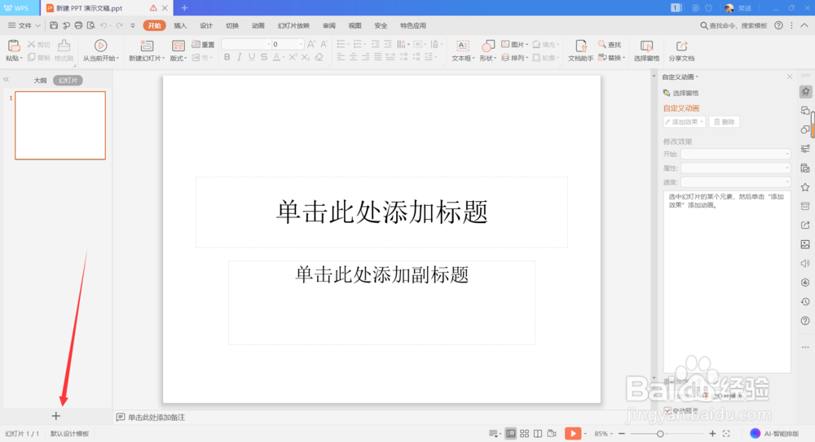This screenshot has width=815, height=442.
Task: Click Share Document (分享文档)
Action: 681,50
